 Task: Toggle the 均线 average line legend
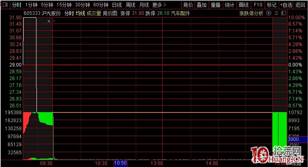(x=81, y=13)
